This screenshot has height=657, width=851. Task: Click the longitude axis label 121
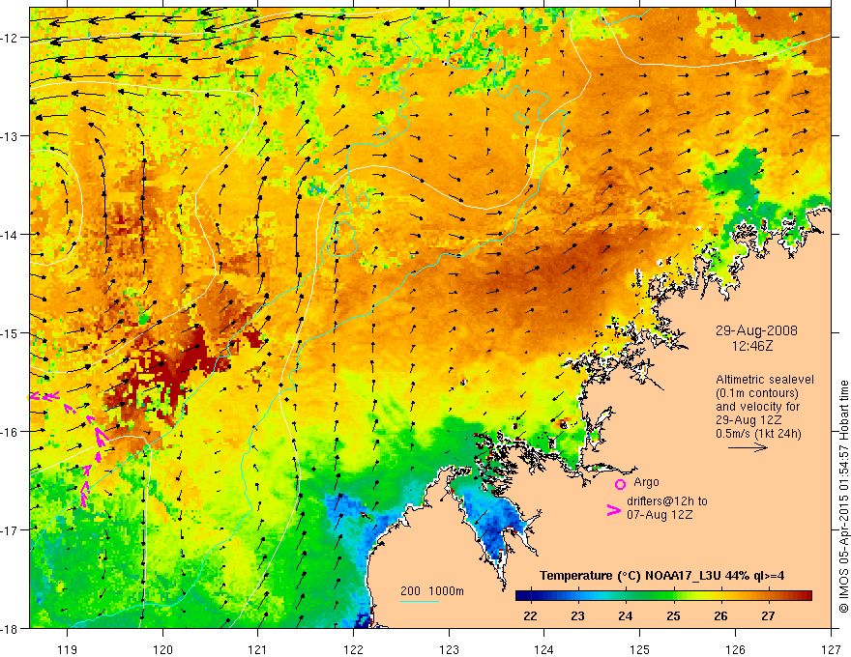258,649
